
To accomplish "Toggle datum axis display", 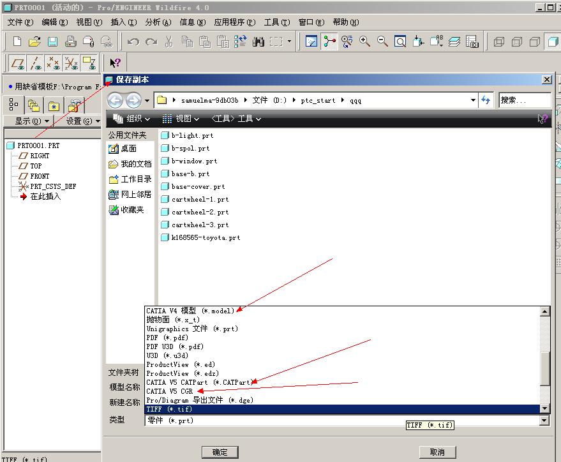I will (35, 63).
